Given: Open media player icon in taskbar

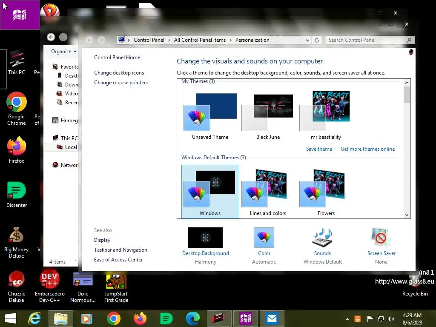Looking at the screenshot, I should tap(86, 318).
